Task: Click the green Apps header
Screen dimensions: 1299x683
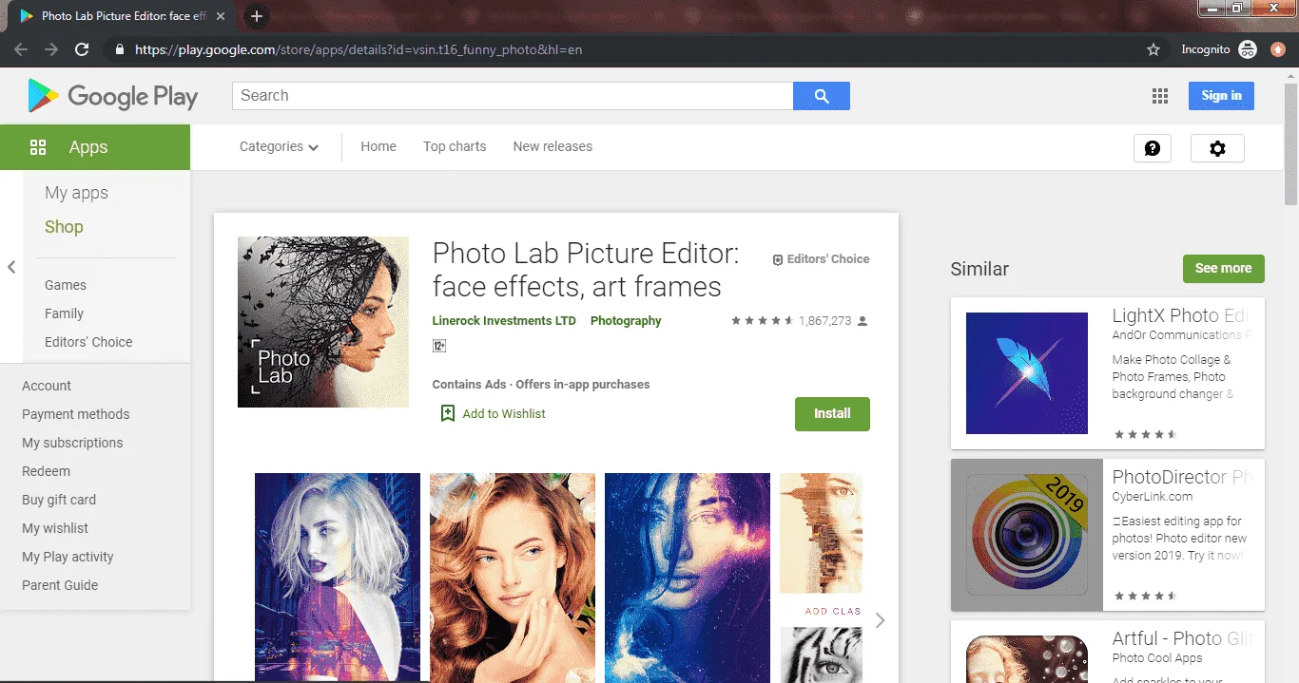Action: (x=95, y=147)
